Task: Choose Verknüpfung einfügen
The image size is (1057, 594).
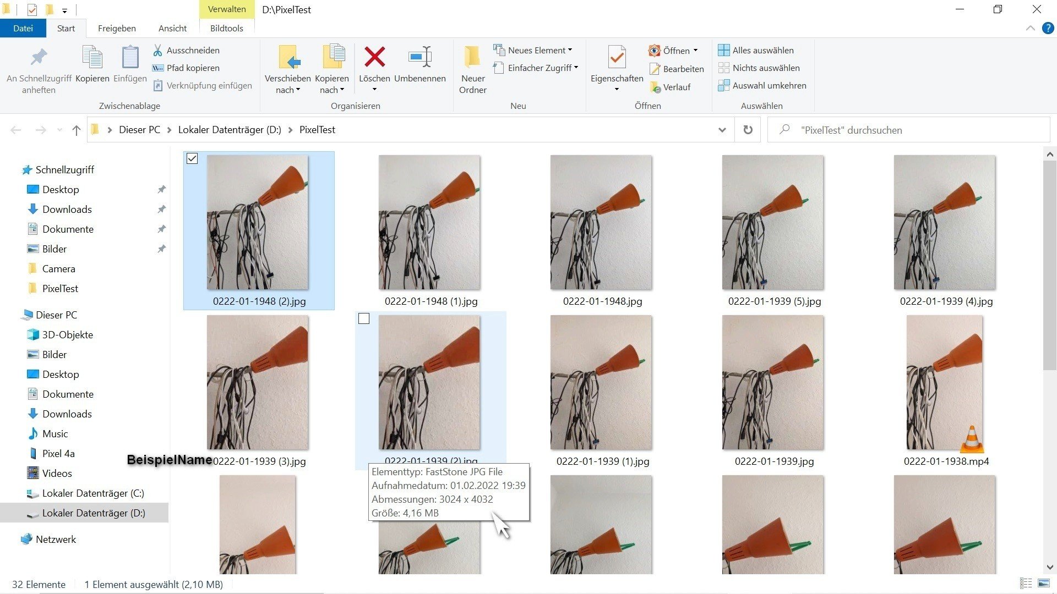Action: click(x=203, y=85)
